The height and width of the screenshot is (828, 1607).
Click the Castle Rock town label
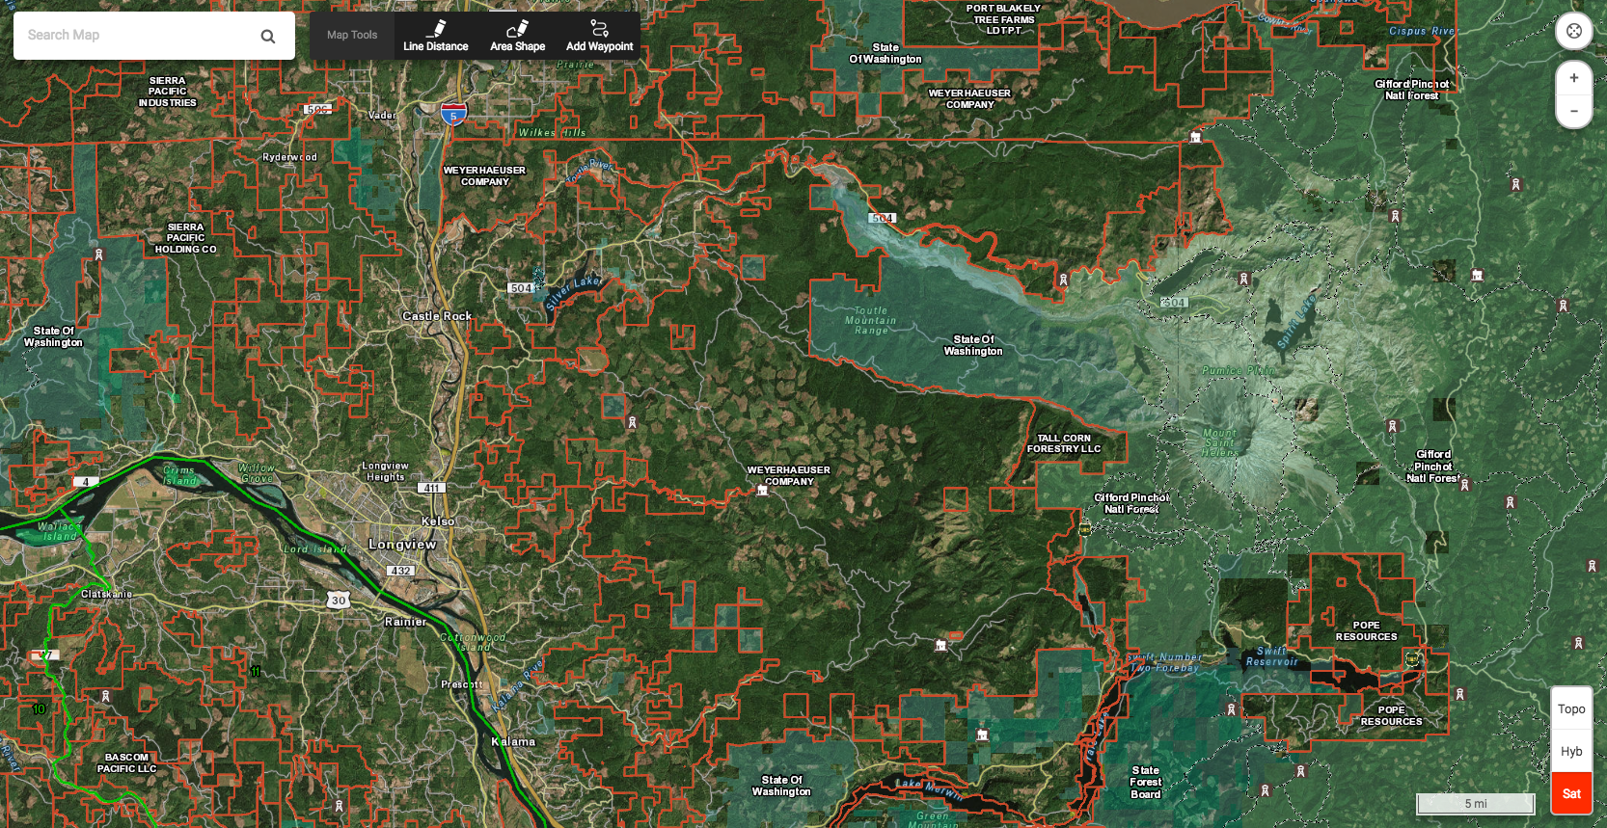pyautogui.click(x=437, y=316)
